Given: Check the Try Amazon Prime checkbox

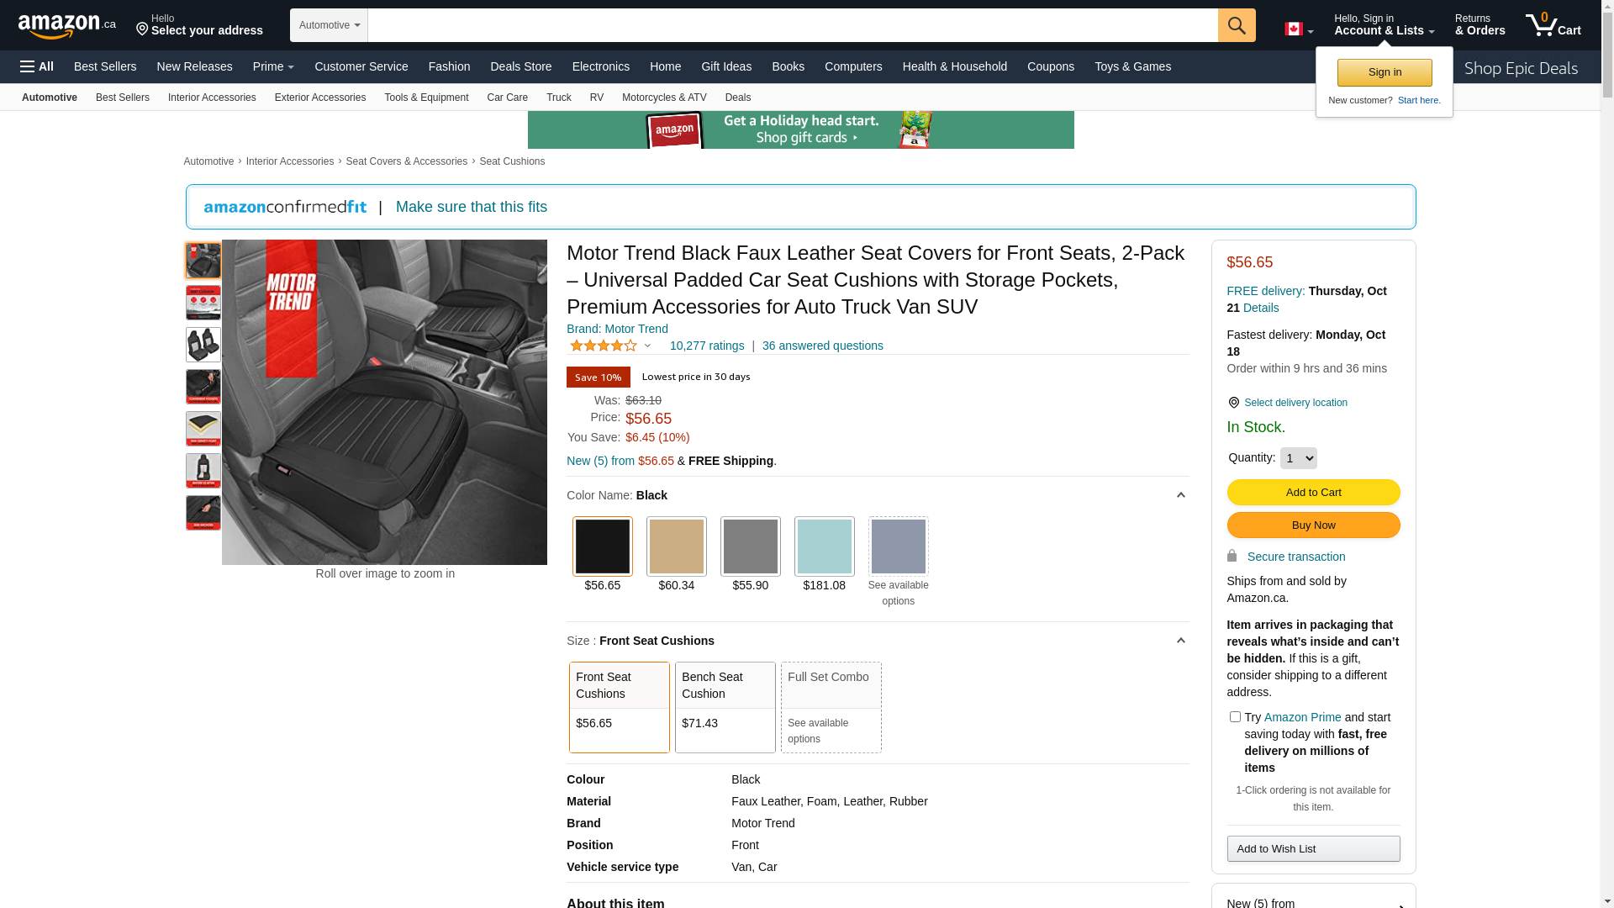Looking at the screenshot, I should tap(1235, 717).
